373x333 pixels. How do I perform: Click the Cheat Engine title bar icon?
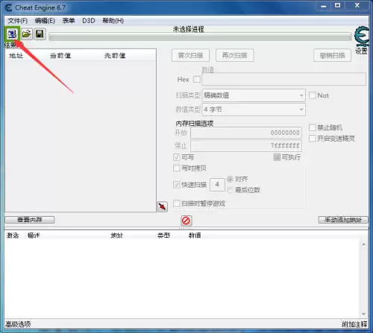pyautogui.click(x=8, y=7)
